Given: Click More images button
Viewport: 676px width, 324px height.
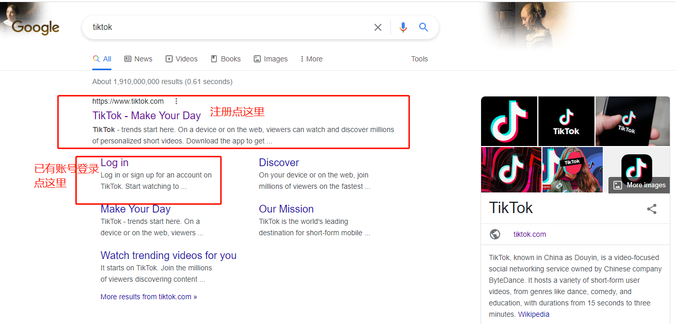Looking at the screenshot, I should [639, 185].
